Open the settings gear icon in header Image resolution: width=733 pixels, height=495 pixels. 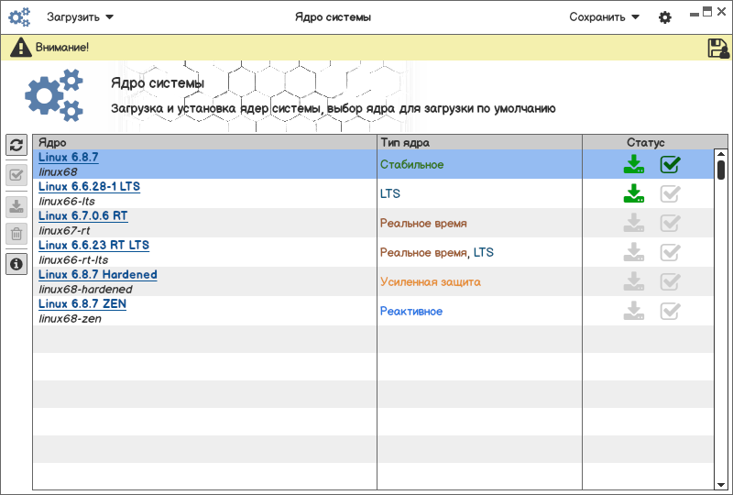click(665, 17)
